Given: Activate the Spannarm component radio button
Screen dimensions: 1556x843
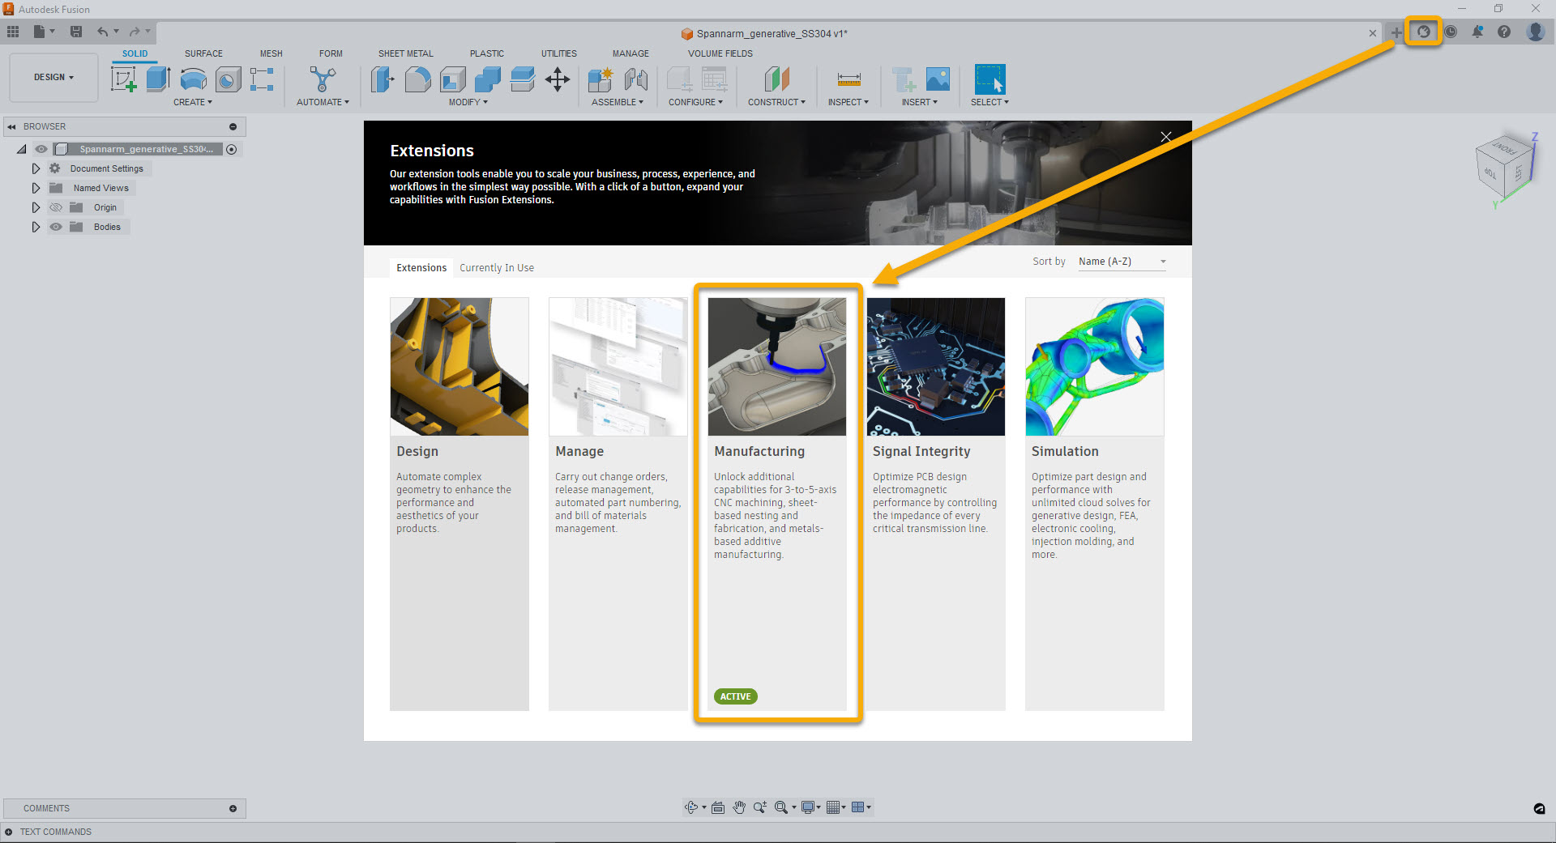Looking at the screenshot, I should pyautogui.click(x=232, y=149).
